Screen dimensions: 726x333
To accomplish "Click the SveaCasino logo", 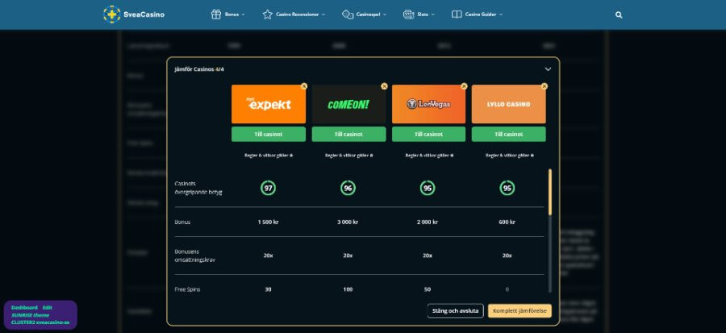I will click(134, 15).
